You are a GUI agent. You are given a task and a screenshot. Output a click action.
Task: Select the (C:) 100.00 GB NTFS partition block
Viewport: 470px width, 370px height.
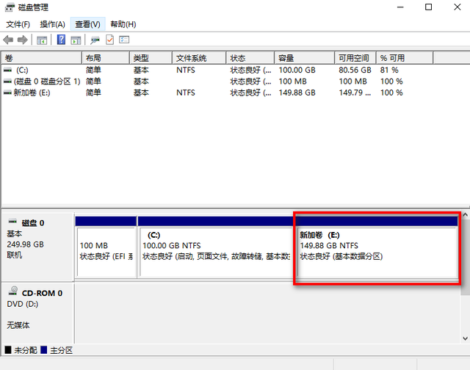[x=215, y=247]
